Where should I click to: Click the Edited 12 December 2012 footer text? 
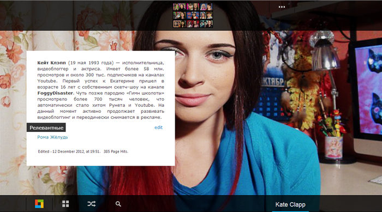click(x=69, y=152)
